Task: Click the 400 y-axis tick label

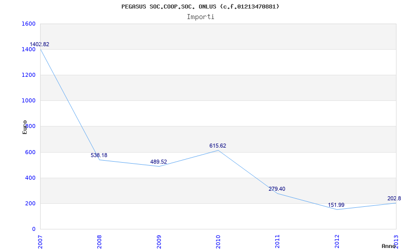Action: point(30,178)
